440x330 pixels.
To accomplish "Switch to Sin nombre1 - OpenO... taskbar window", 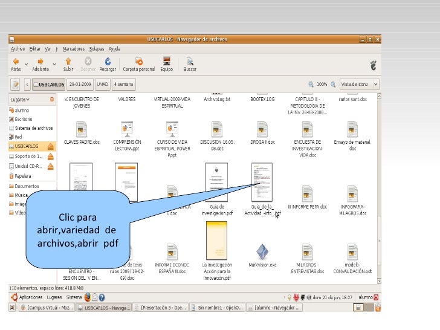I will (x=217, y=308).
